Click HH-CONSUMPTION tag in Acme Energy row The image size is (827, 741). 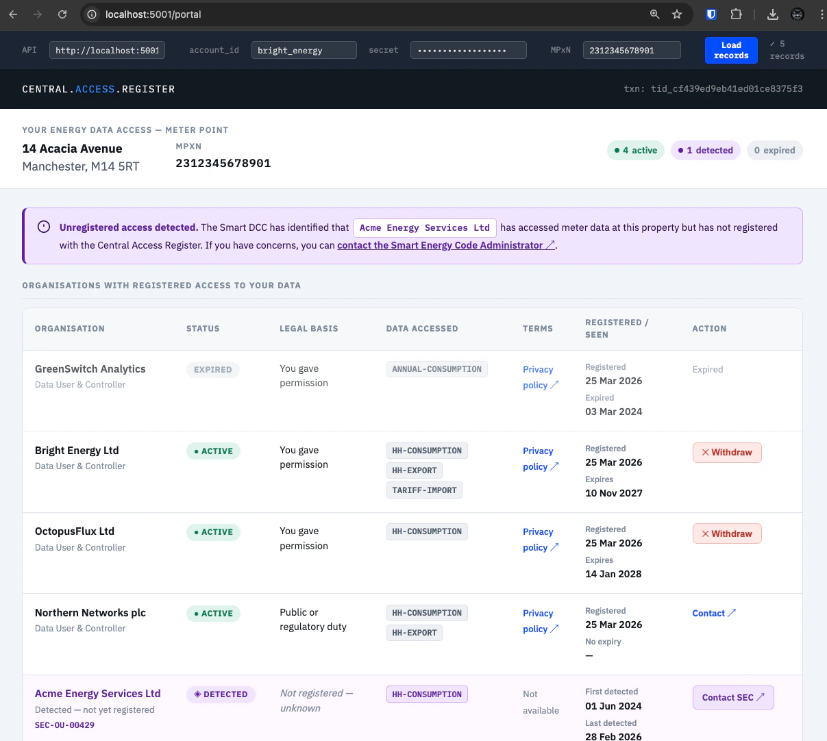(x=427, y=694)
